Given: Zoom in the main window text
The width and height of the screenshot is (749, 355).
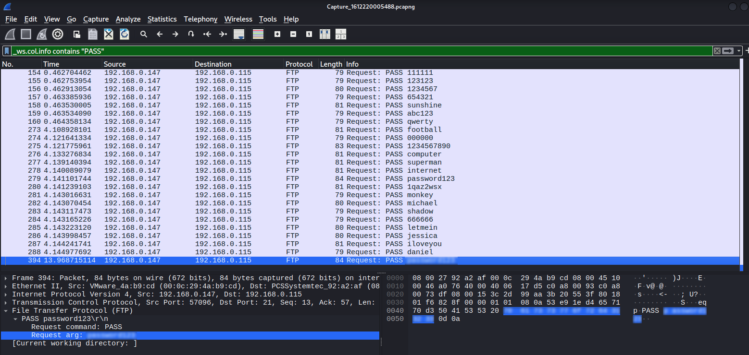Looking at the screenshot, I should pyautogui.click(x=277, y=34).
